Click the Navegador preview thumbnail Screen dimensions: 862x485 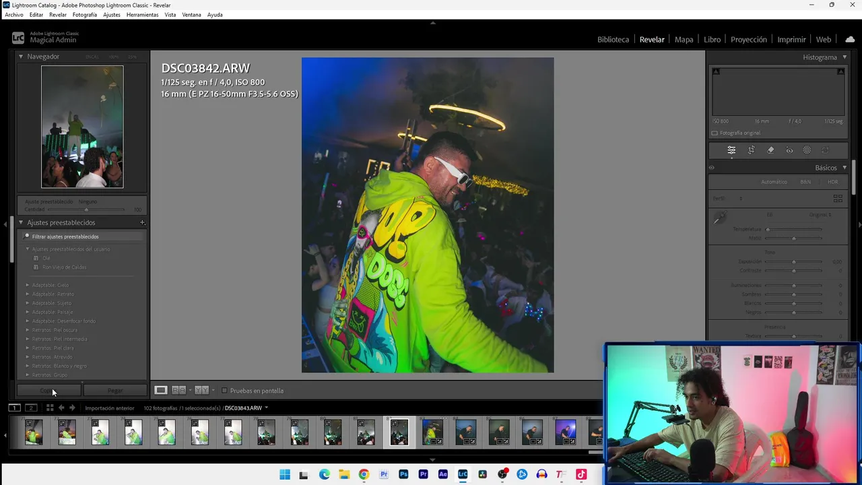[x=82, y=127]
